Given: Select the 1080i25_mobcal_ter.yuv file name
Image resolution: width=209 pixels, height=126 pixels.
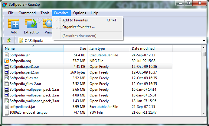Looking at the screenshot, I should click(x=28, y=112).
